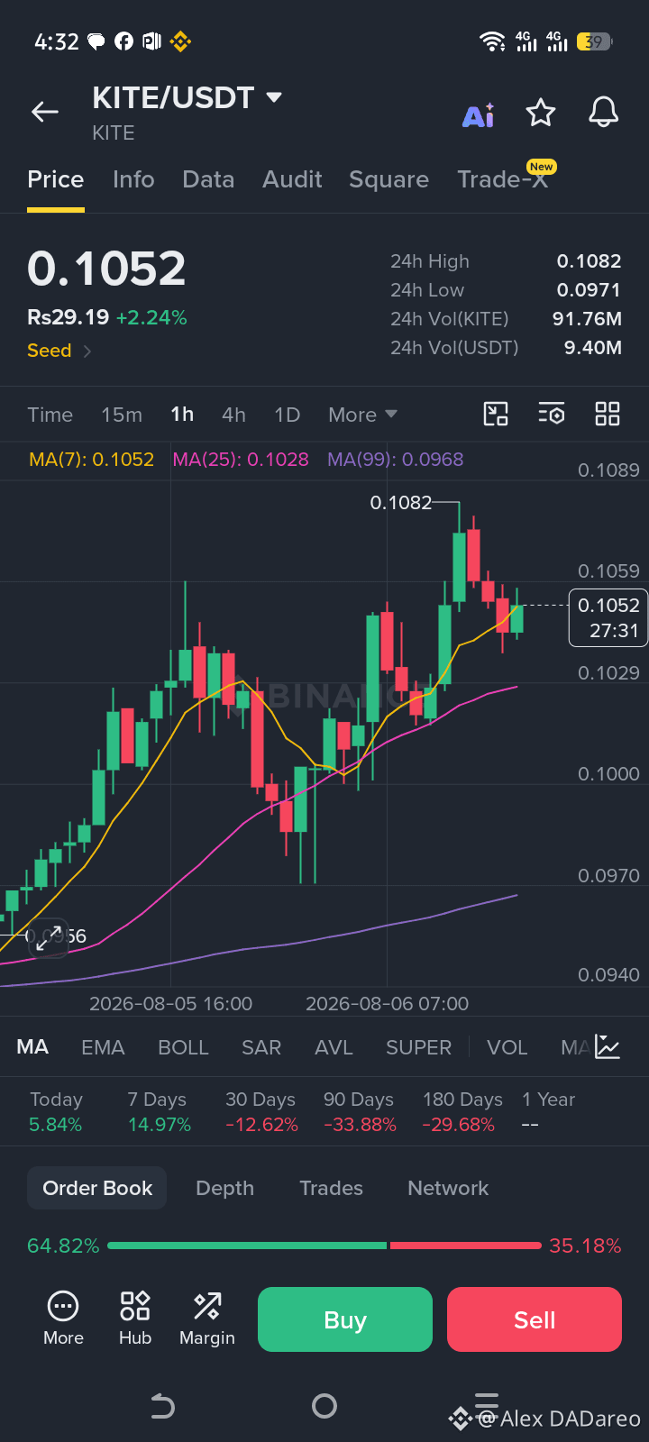This screenshot has width=649, height=1442.
Task: Toggle the EMA indicator
Action: point(103,1047)
